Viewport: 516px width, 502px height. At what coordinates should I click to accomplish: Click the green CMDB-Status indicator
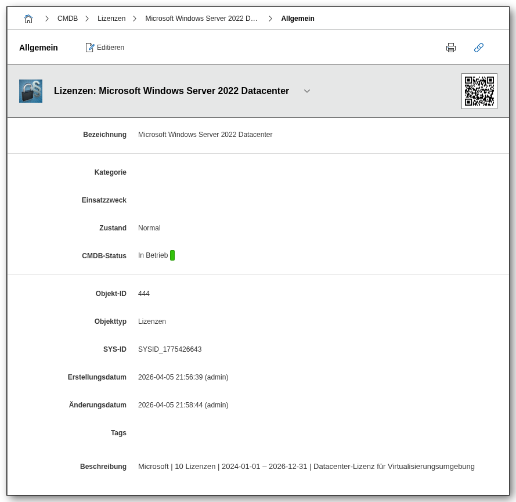click(172, 255)
